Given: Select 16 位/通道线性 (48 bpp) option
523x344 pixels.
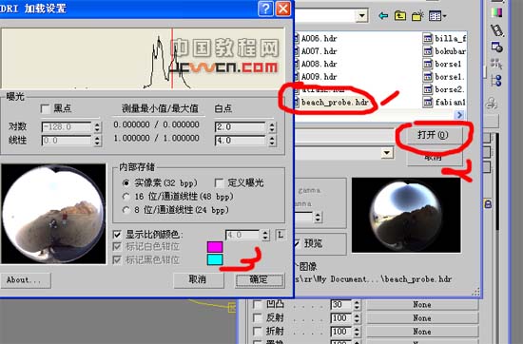Looking at the screenshot, I should point(126,197).
